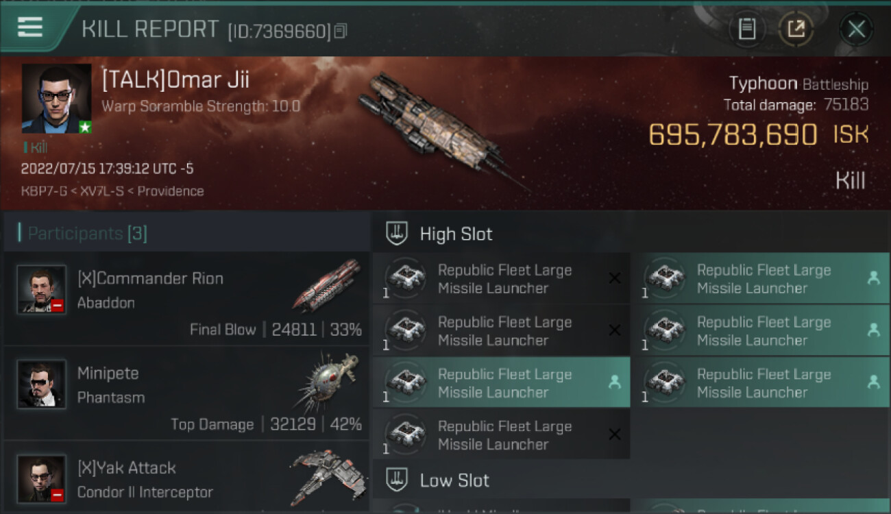Open Omar Jii's character portrait
This screenshot has height=514, width=891.
coord(56,99)
